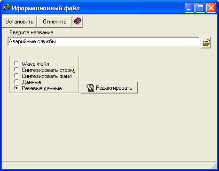Open file browser via the folder icon

206,43
